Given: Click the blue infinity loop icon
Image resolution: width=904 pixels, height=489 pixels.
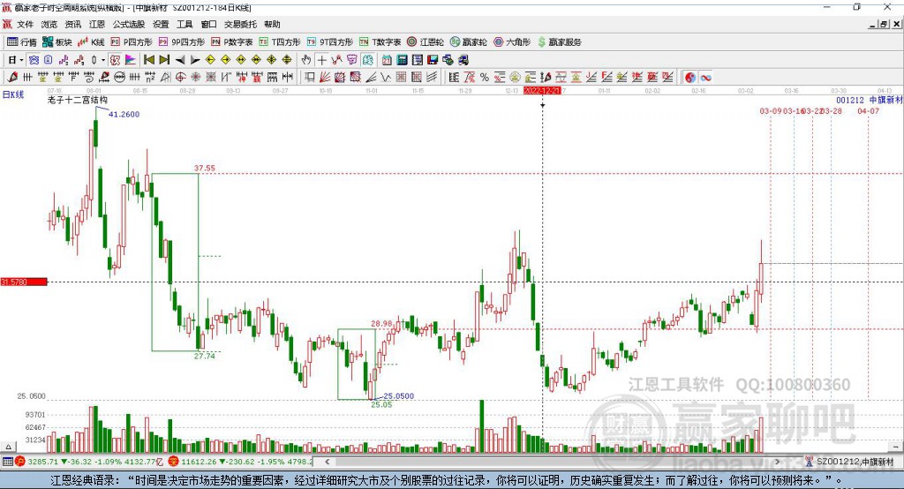Looking at the screenshot, I should [x=705, y=78].
